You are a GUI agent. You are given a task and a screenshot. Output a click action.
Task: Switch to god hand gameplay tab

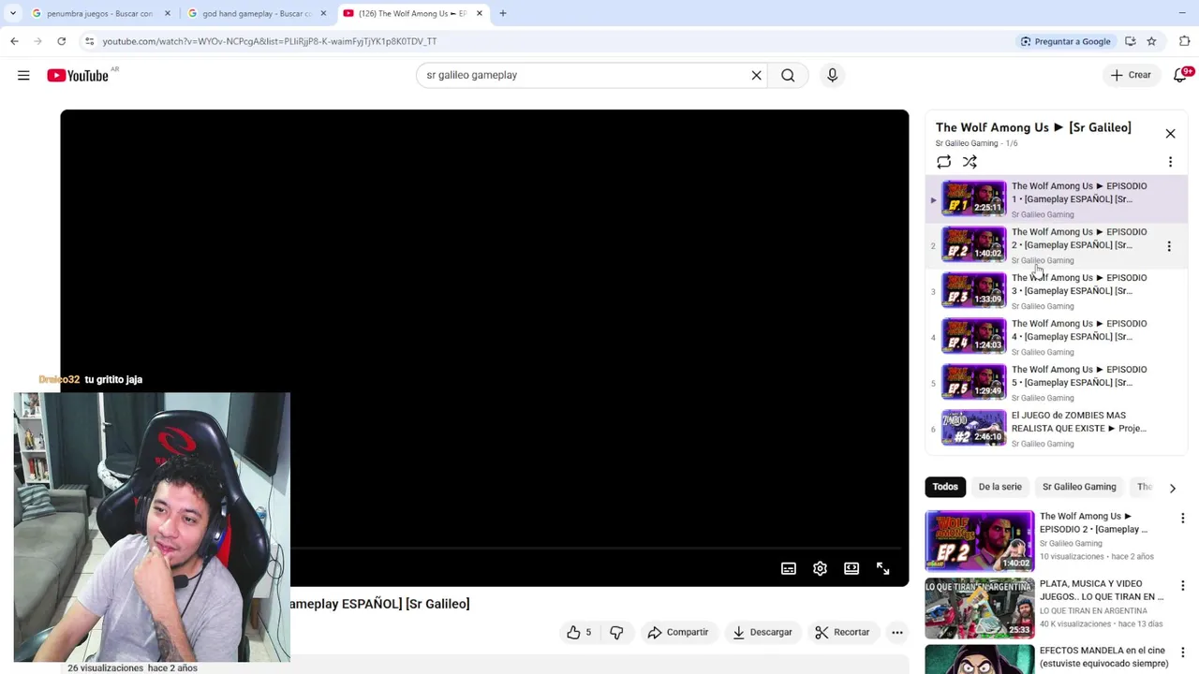248,14
